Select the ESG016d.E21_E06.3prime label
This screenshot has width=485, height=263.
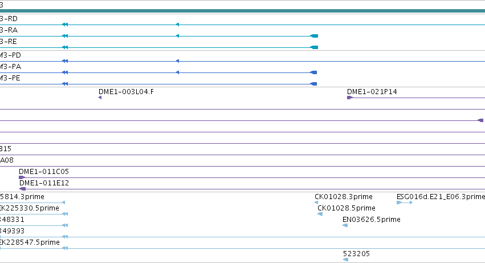(441, 197)
